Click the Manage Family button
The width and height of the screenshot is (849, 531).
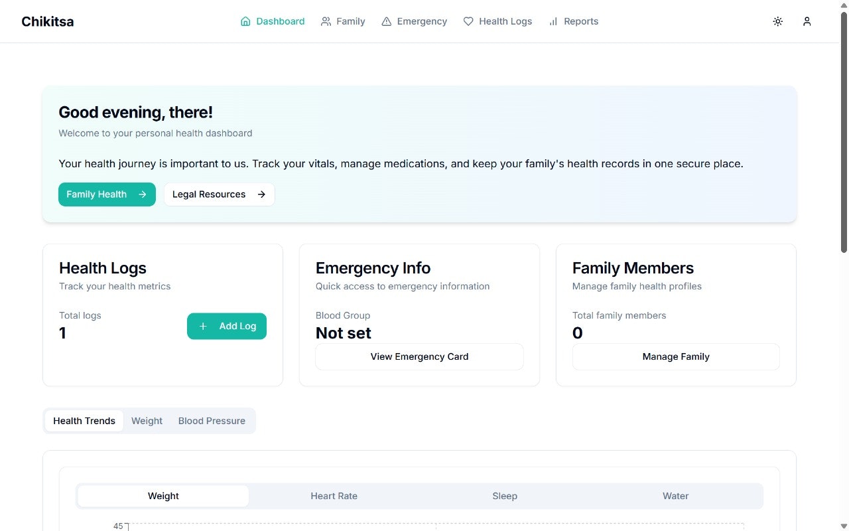point(676,356)
